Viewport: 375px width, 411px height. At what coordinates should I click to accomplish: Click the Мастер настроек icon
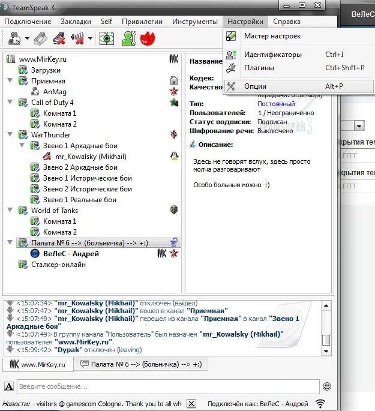point(231,36)
